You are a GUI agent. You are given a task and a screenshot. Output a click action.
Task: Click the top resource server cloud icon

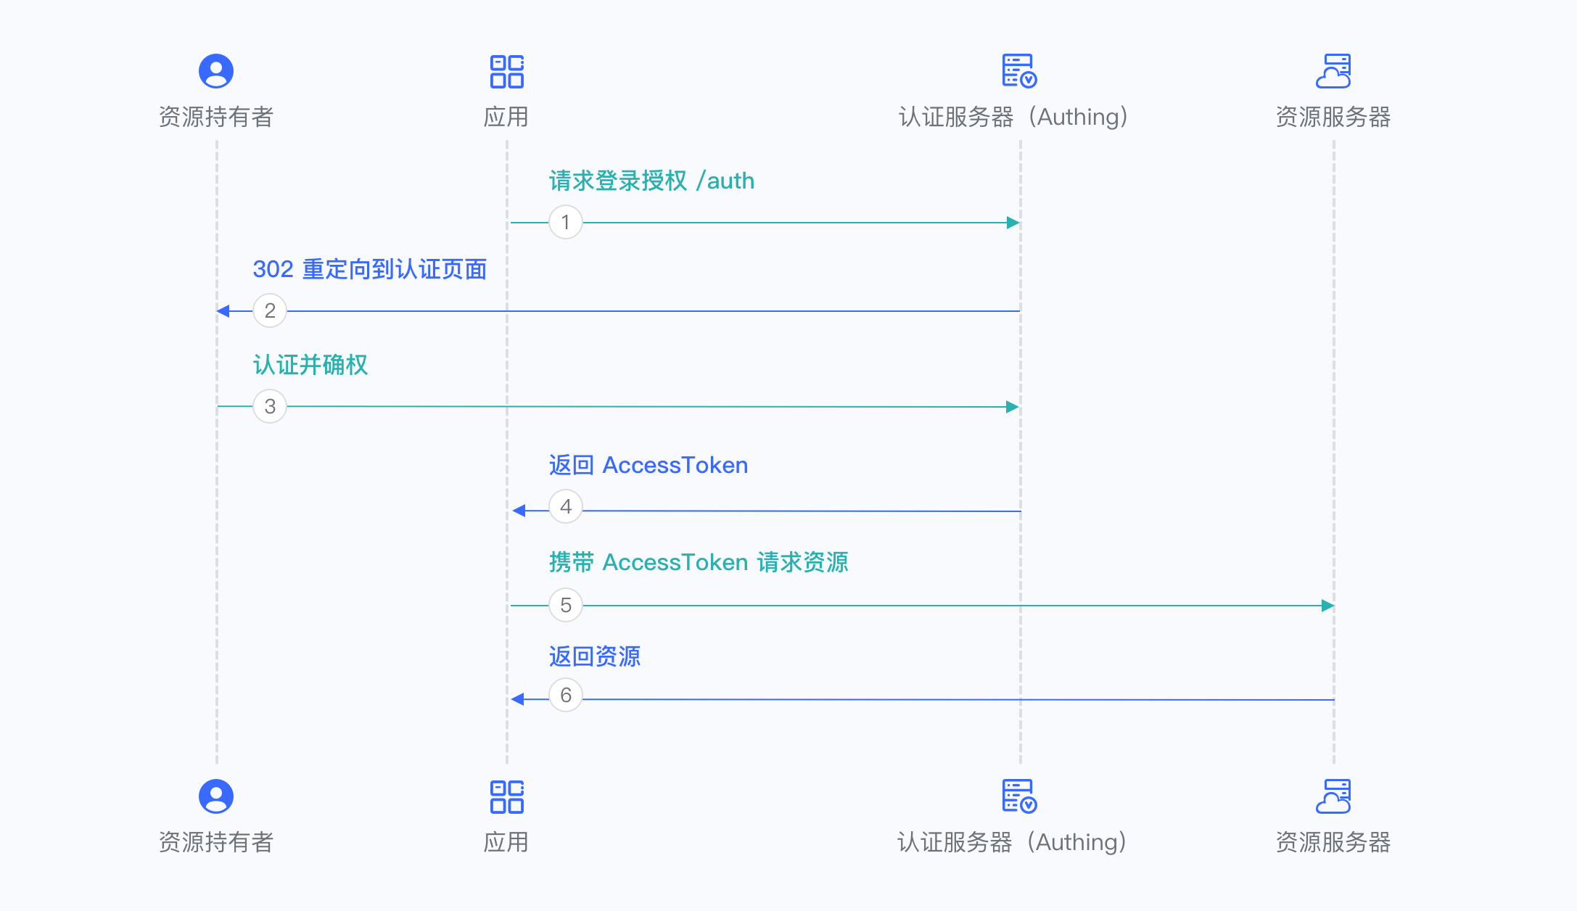[1333, 71]
